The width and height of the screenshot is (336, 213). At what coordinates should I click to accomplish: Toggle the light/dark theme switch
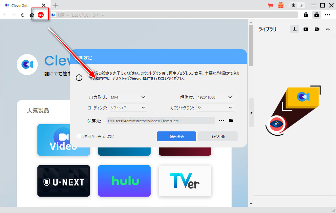click(x=297, y=5)
